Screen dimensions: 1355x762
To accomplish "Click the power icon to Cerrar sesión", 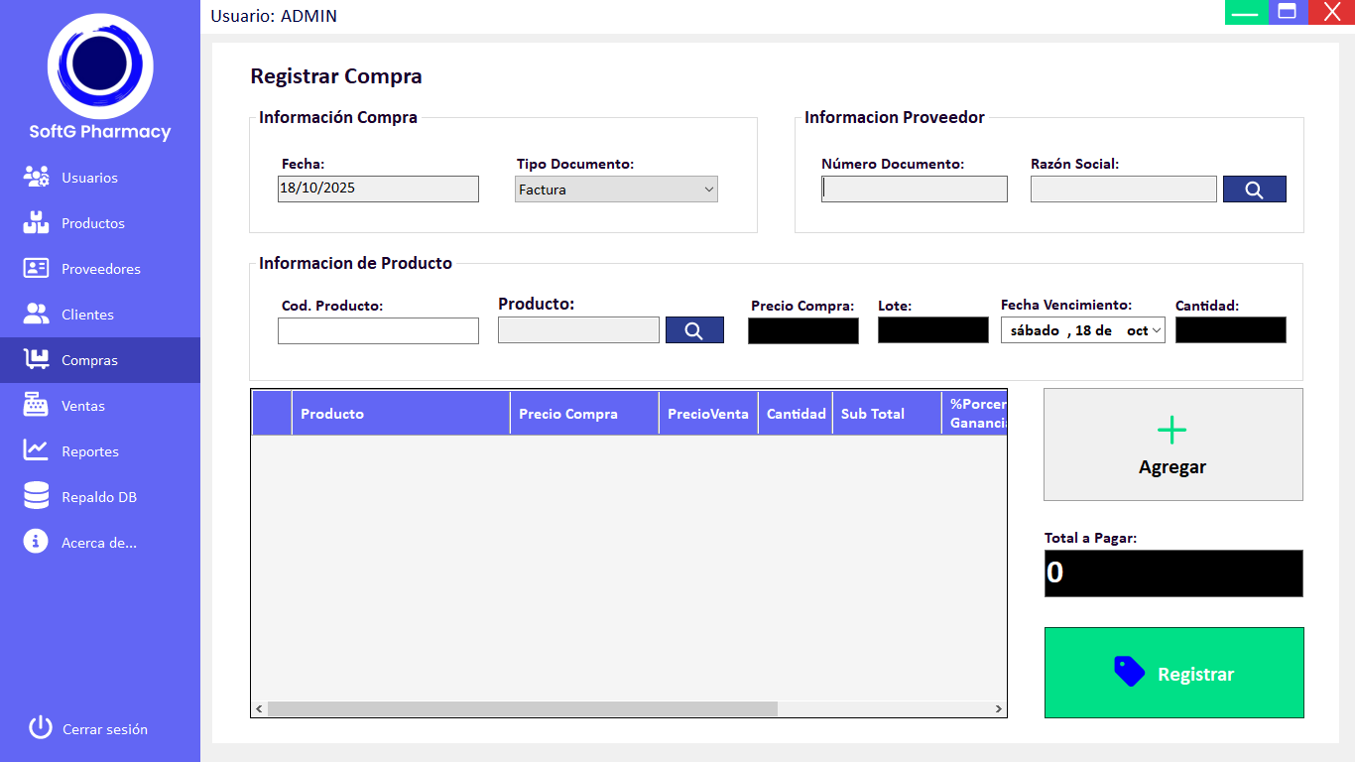I will [x=40, y=728].
